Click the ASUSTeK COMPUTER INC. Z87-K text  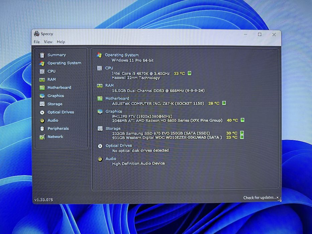[158, 104]
